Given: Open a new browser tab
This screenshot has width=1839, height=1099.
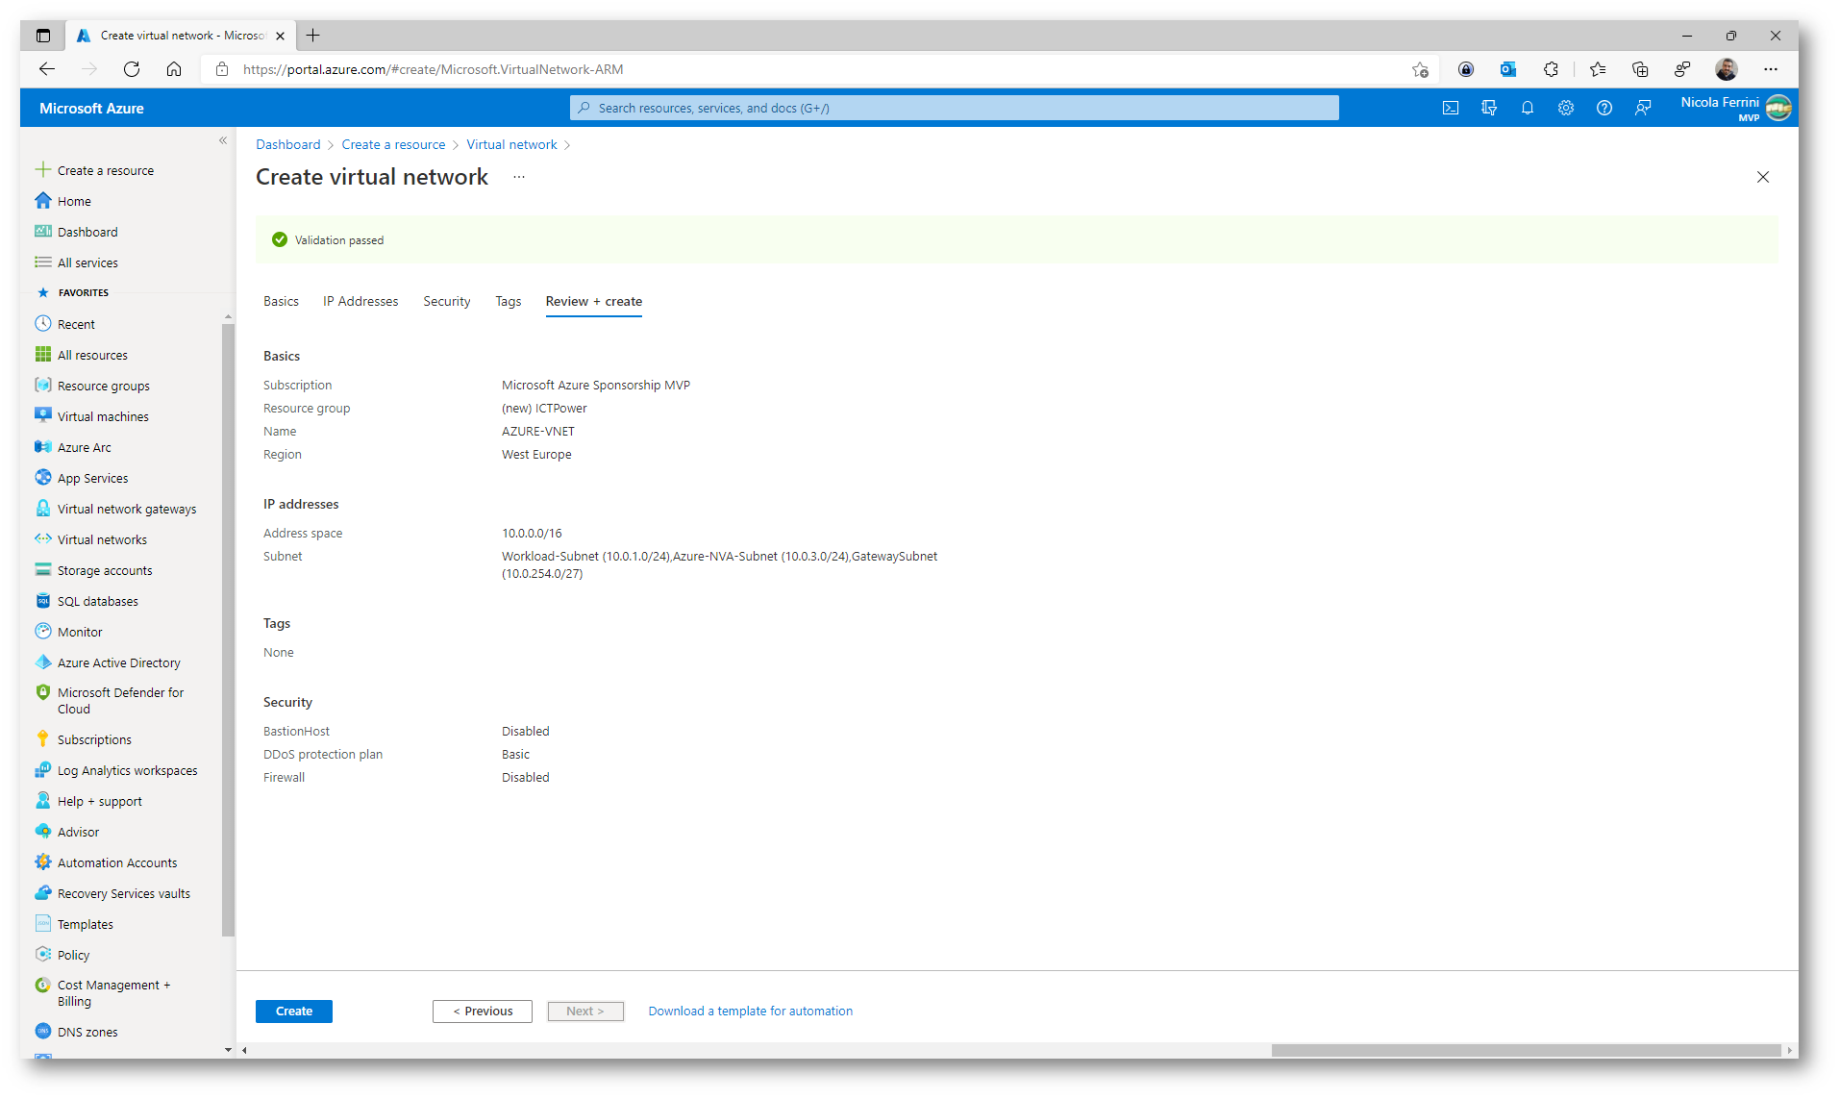Looking at the screenshot, I should (312, 36).
